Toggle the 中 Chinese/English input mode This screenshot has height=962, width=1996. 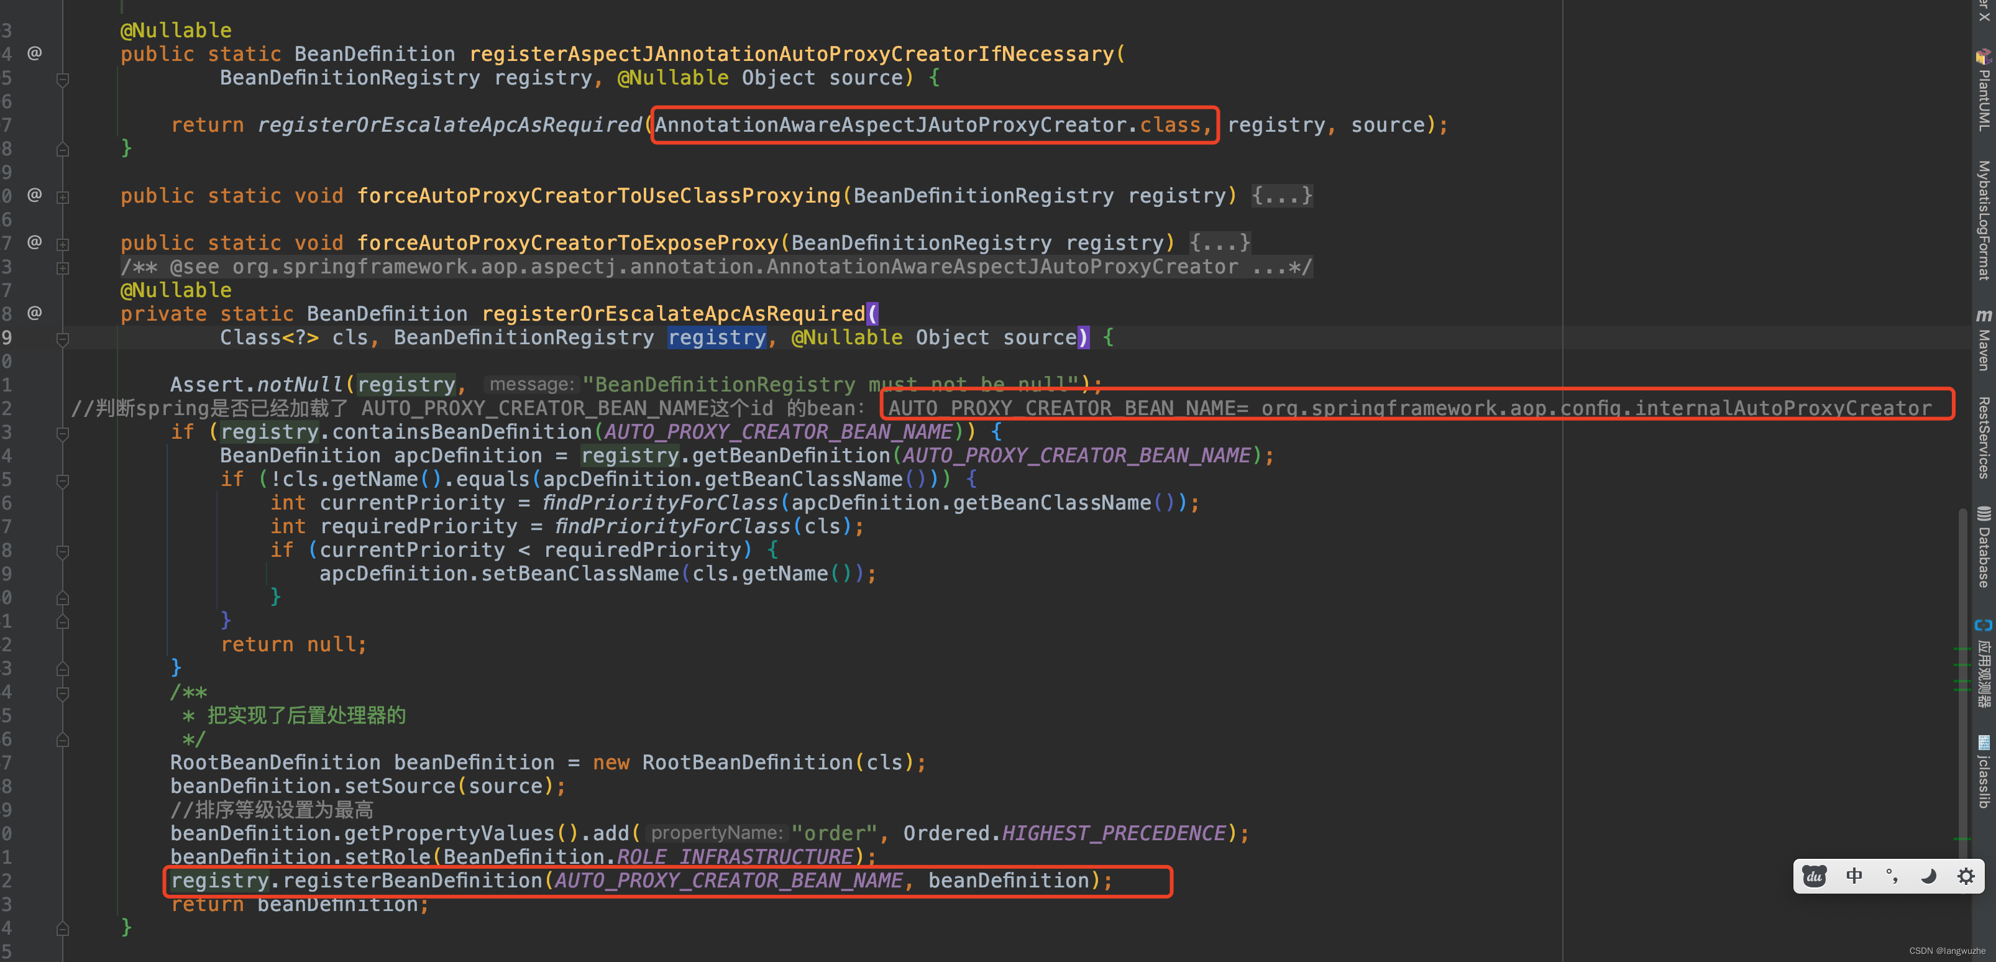[x=1854, y=876]
